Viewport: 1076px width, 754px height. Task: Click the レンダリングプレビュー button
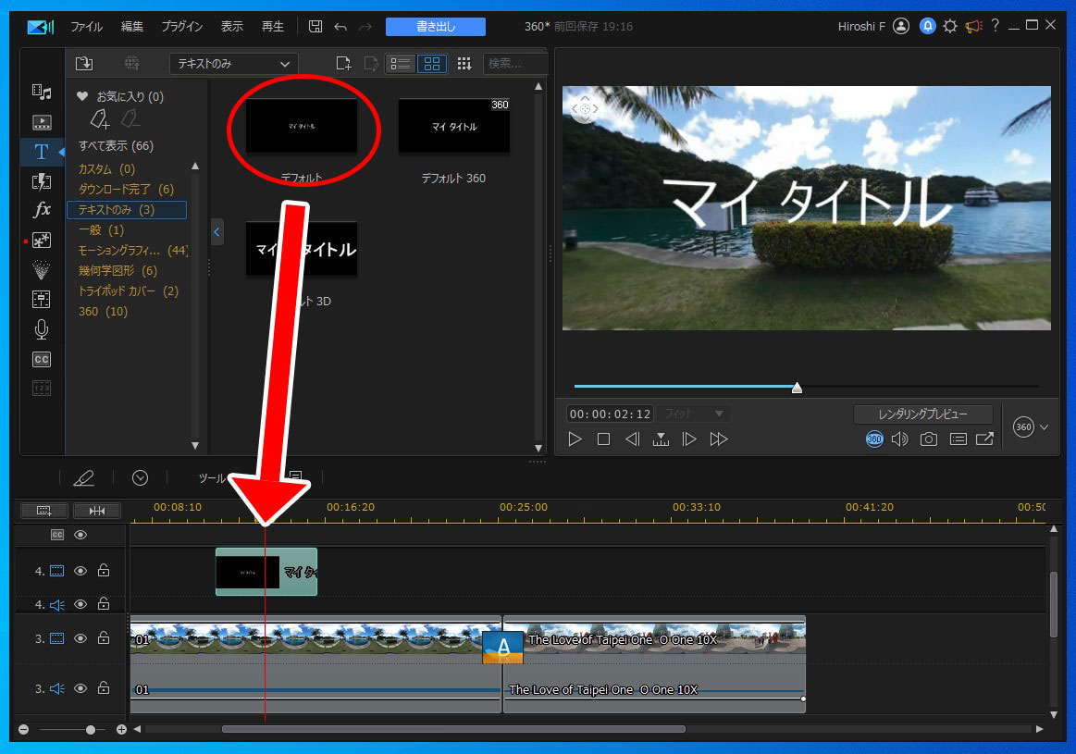tap(922, 414)
